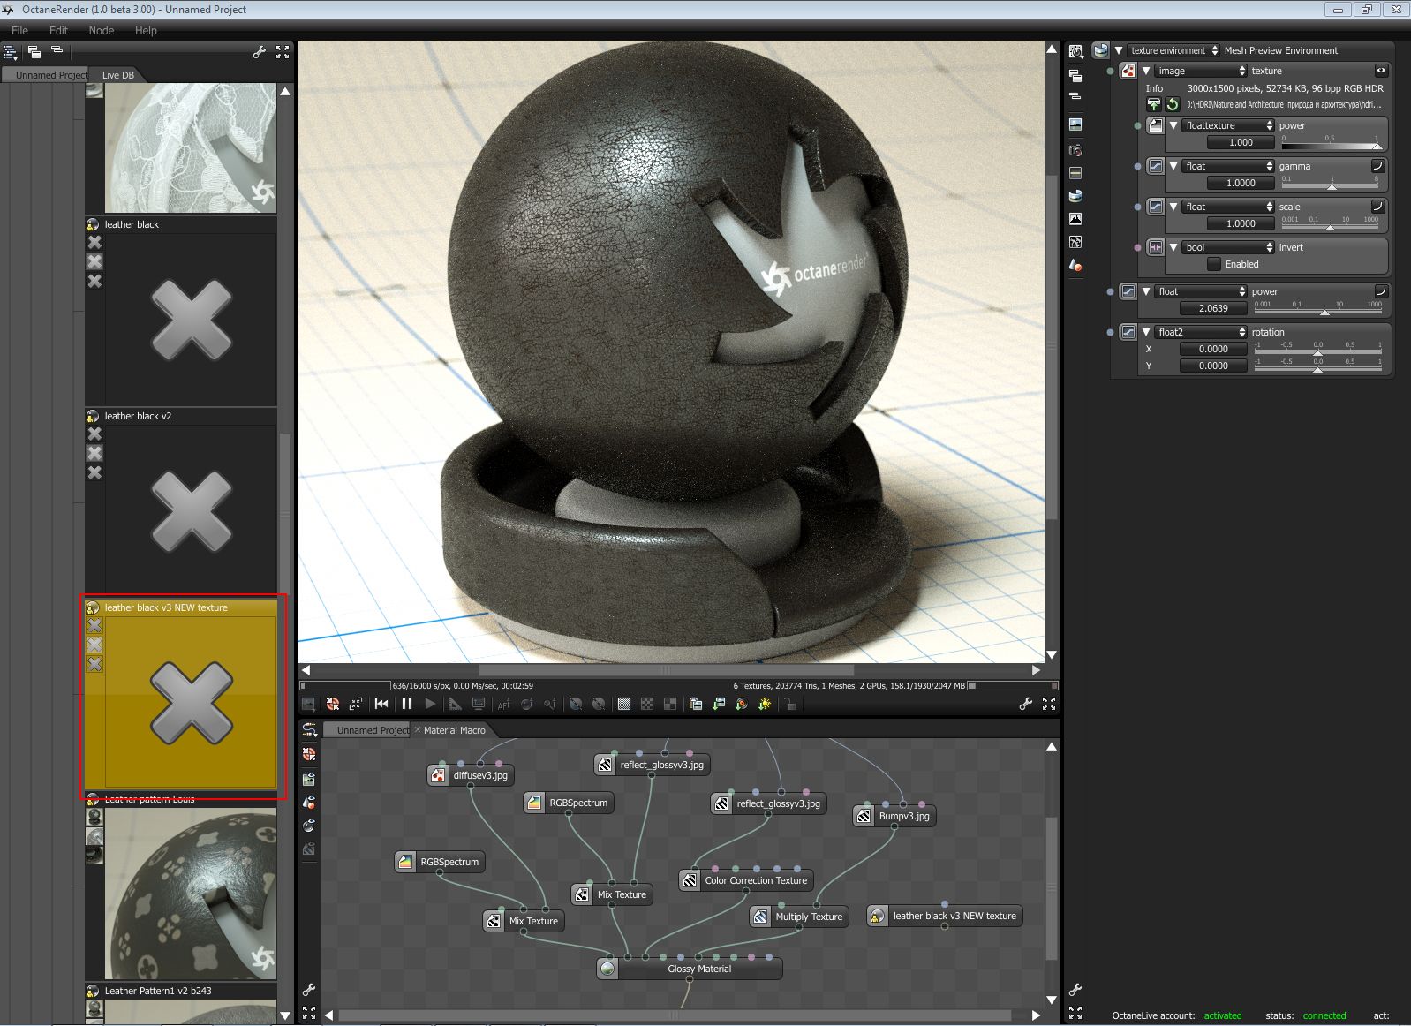Click the environment node icon beside texture environment

coord(1100,50)
